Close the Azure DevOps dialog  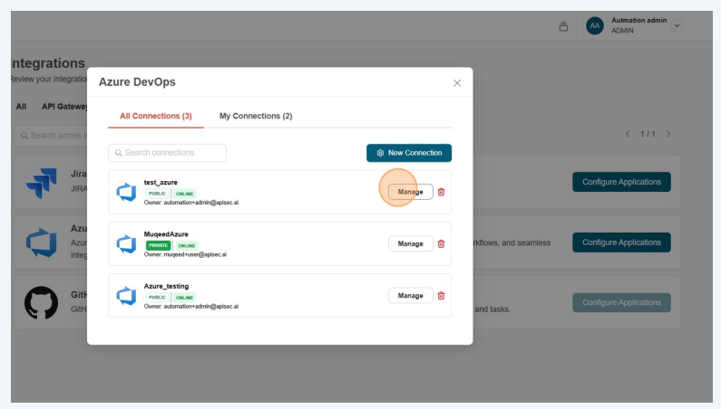[457, 83]
